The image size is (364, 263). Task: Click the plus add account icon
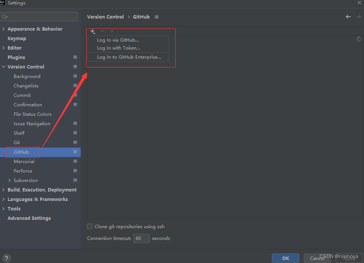(x=93, y=31)
